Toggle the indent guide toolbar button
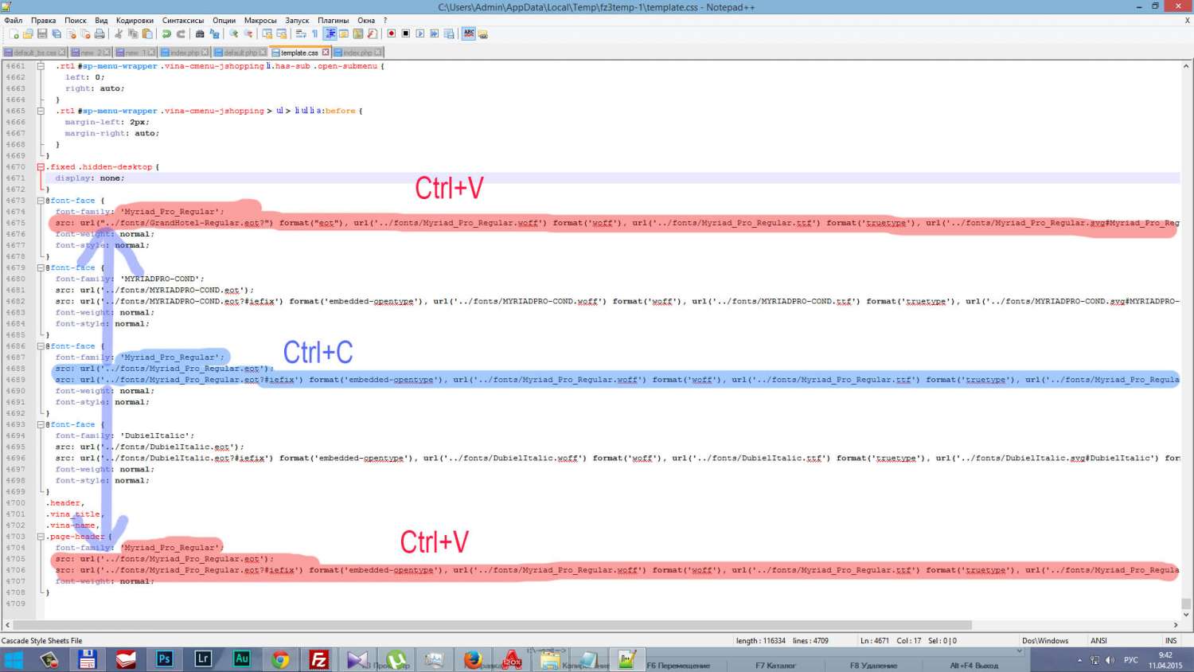Viewport: 1194px width, 672px height. coord(330,33)
